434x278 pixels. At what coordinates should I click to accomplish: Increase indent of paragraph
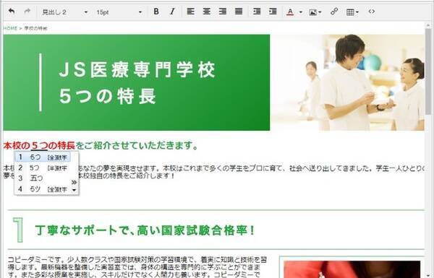273,12
